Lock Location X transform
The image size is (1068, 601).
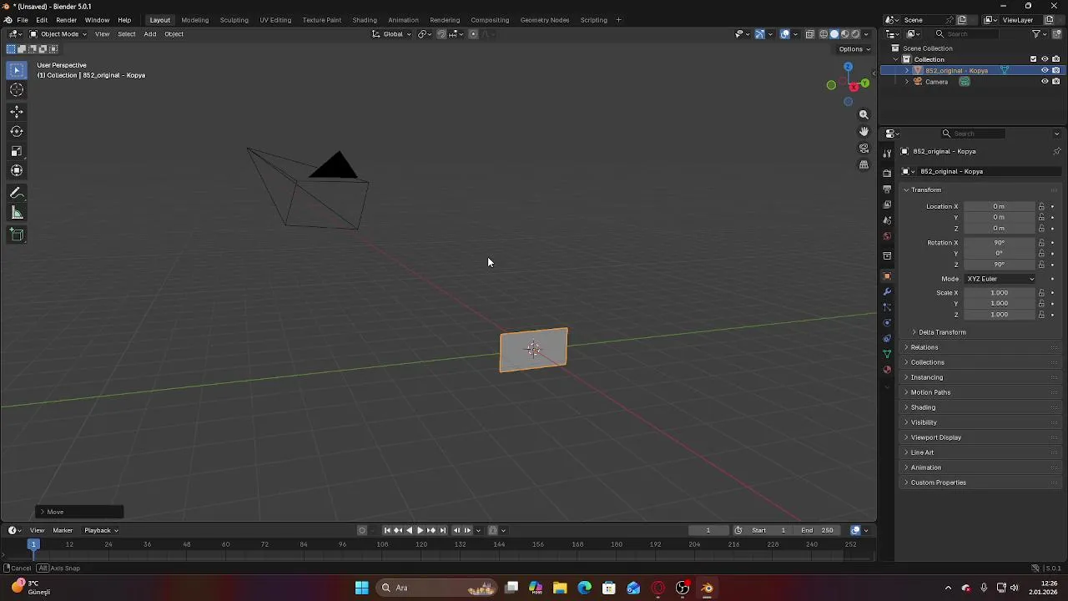pos(1041,206)
